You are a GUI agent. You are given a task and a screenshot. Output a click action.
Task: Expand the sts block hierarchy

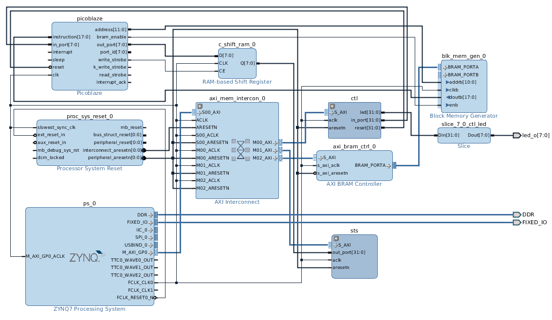point(336,238)
